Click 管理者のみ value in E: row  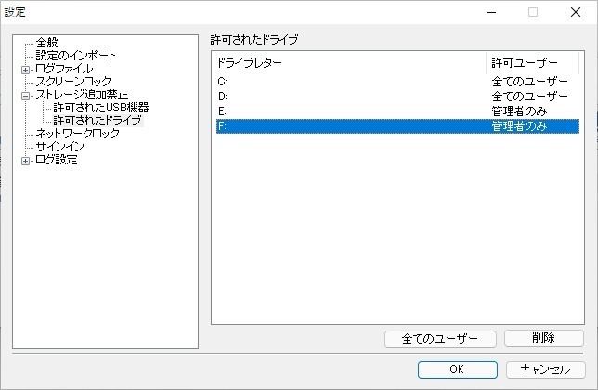519,110
